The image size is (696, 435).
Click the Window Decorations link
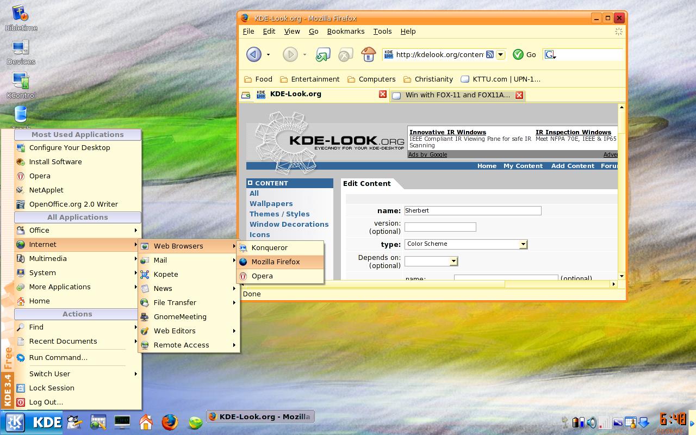point(289,224)
